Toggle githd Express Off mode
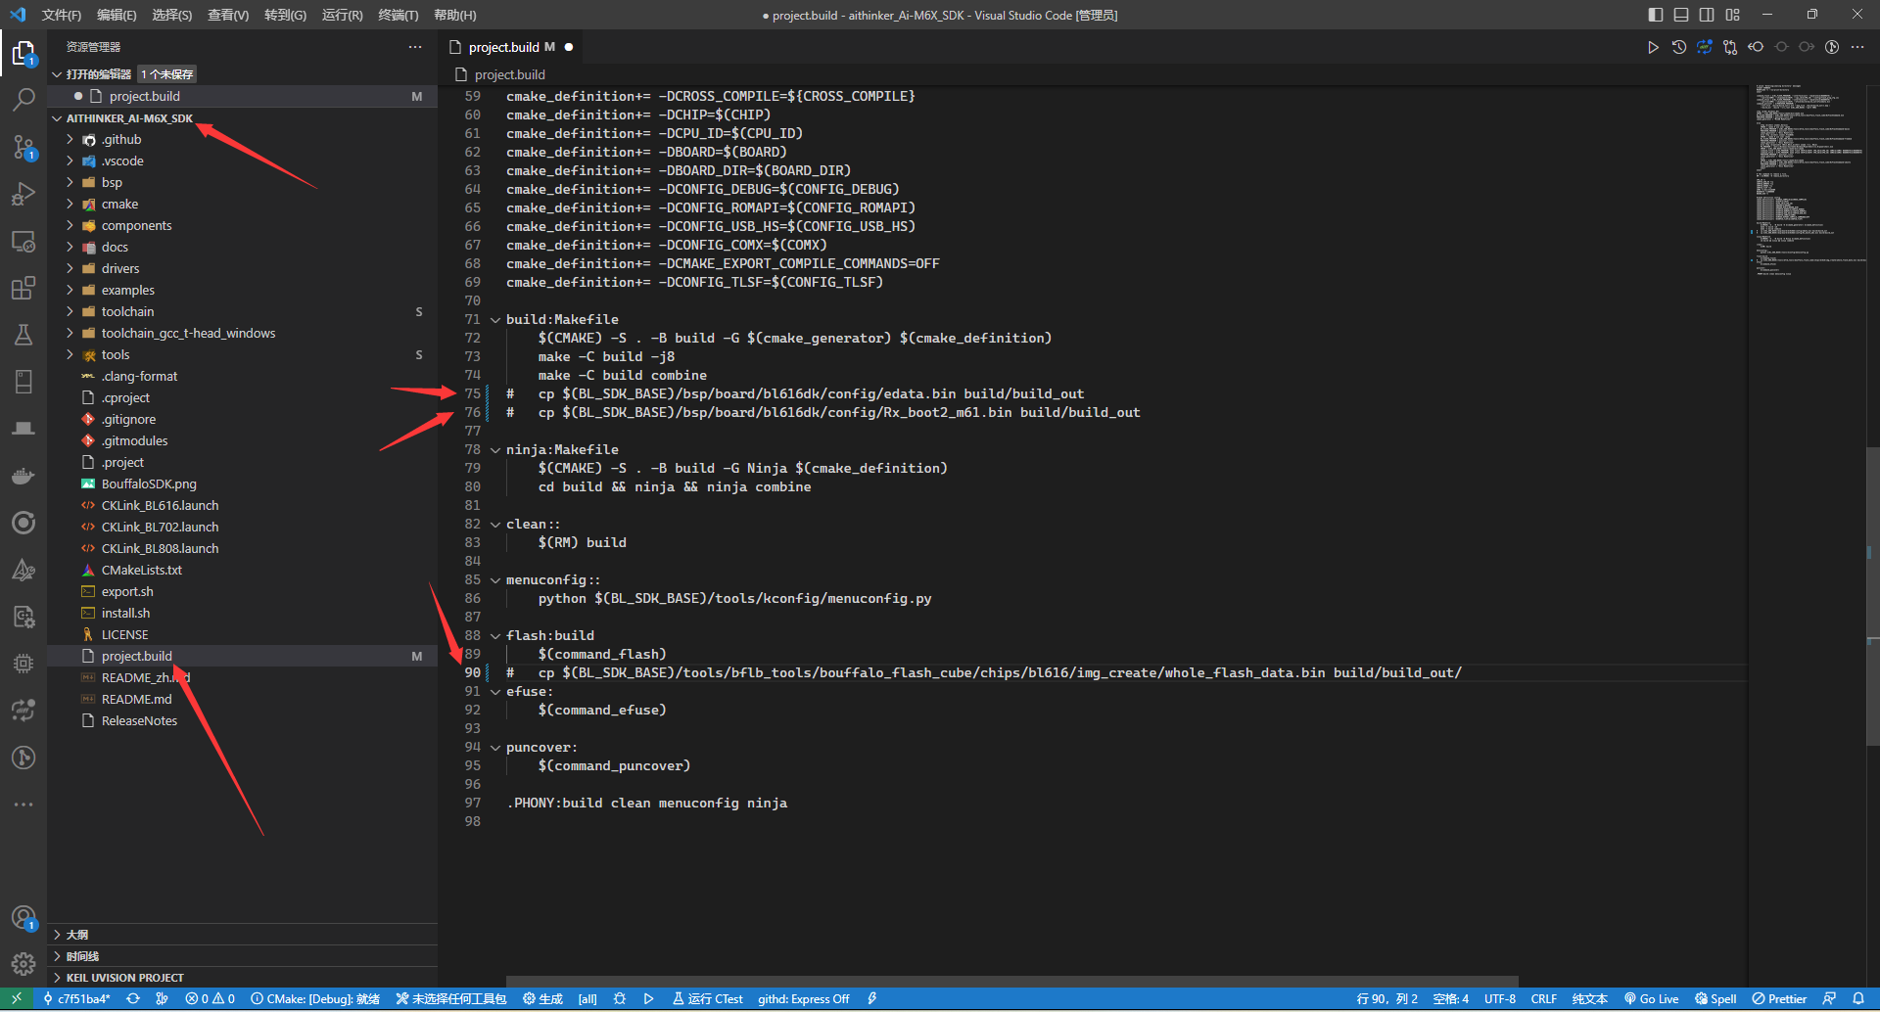 803,999
